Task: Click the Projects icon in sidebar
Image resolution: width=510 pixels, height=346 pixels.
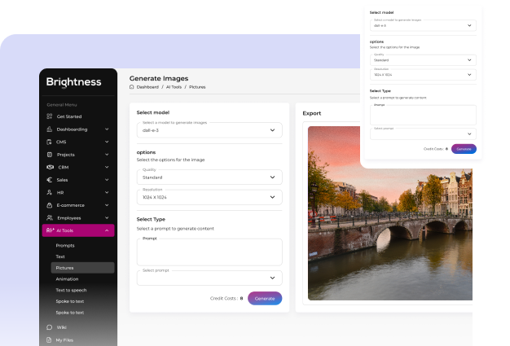Action: 50,155
